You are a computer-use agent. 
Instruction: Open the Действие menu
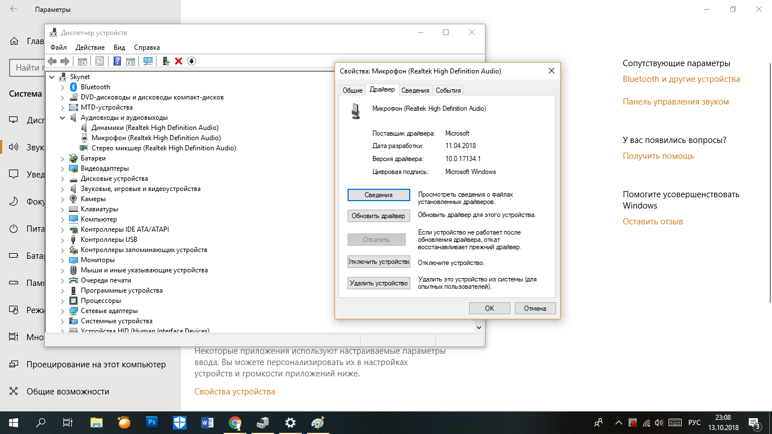coord(90,47)
